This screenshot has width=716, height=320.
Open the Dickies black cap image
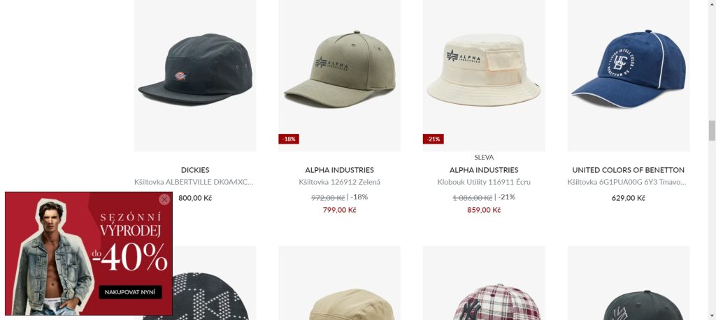[x=195, y=75]
